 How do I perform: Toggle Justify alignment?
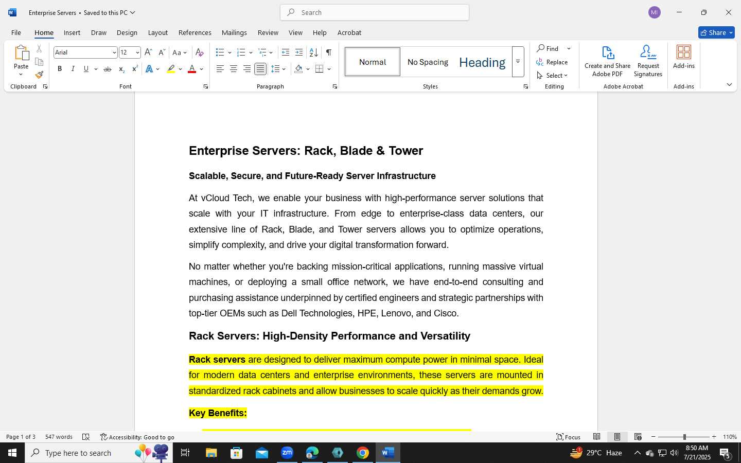pos(260,69)
